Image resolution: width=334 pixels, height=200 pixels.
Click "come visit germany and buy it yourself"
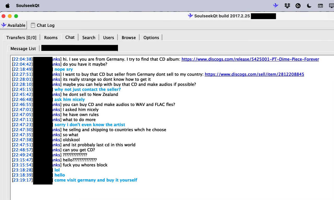[96, 180]
